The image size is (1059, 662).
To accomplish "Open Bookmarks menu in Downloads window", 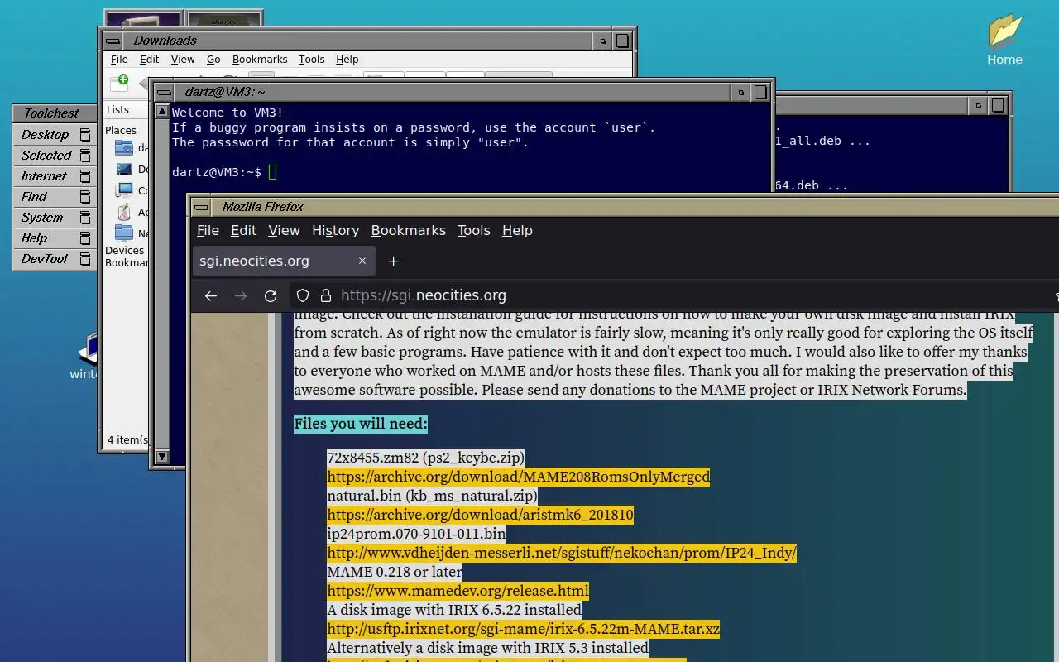I will point(260,60).
